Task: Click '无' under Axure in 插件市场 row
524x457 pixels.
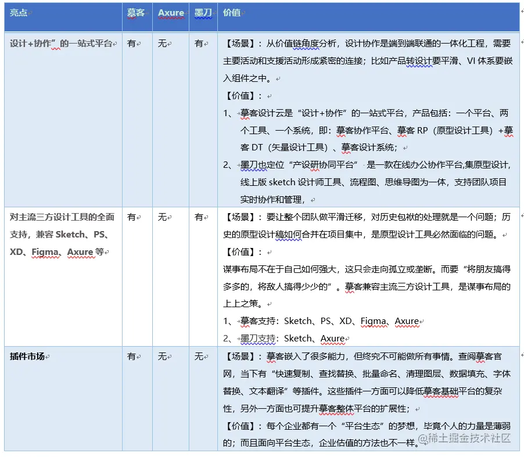Action: tap(162, 357)
